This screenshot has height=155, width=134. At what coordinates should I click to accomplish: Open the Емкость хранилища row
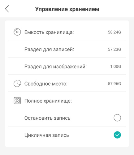67,32
